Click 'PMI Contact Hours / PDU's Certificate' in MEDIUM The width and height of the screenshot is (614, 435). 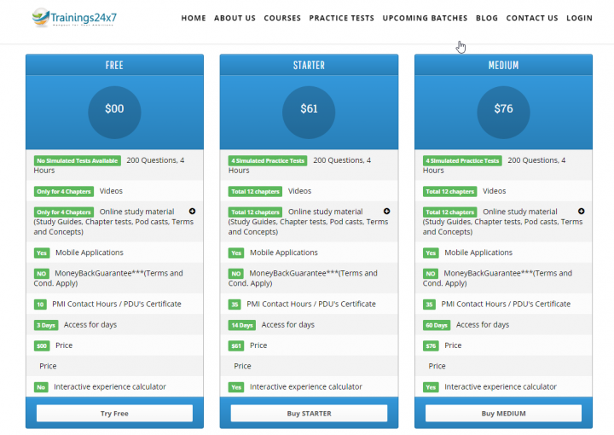point(506,304)
